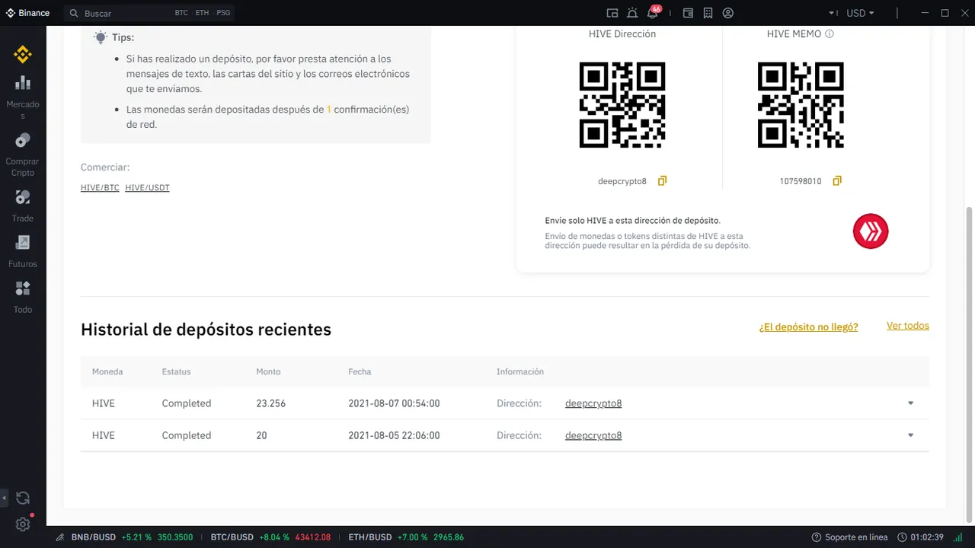The width and height of the screenshot is (975, 548).
Task: Open settings gear in sidebar
Action: click(23, 524)
